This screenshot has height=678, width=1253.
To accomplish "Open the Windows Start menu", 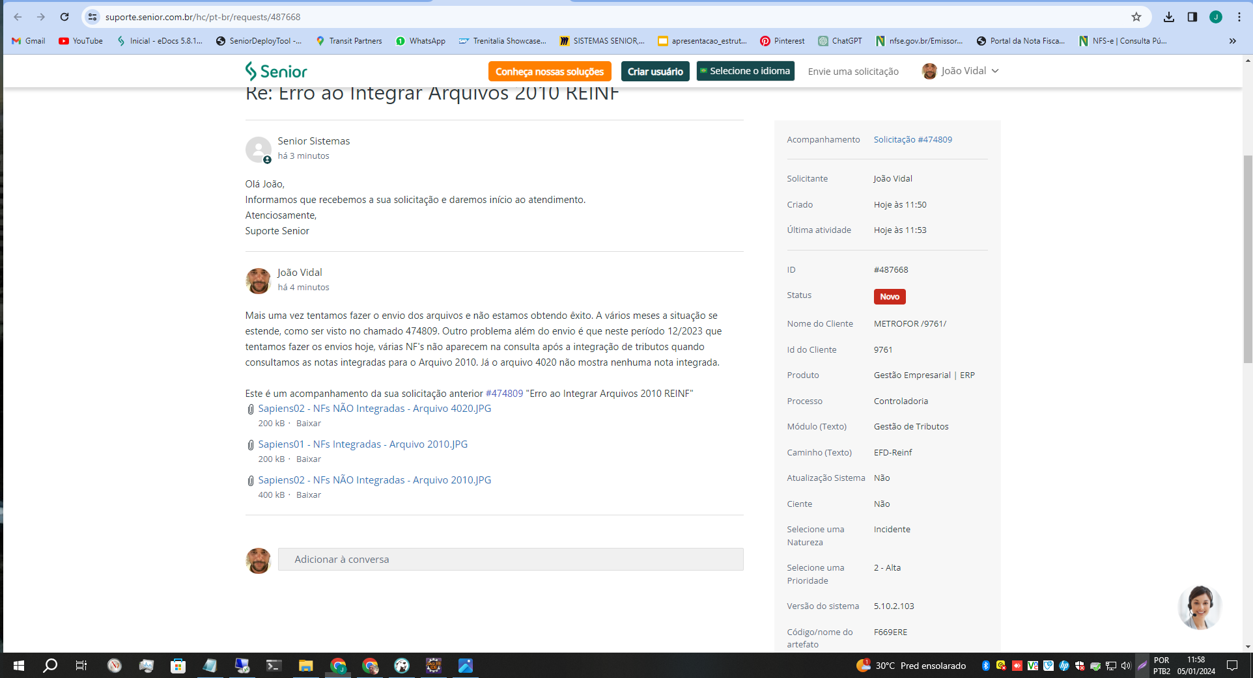I will [x=19, y=666].
